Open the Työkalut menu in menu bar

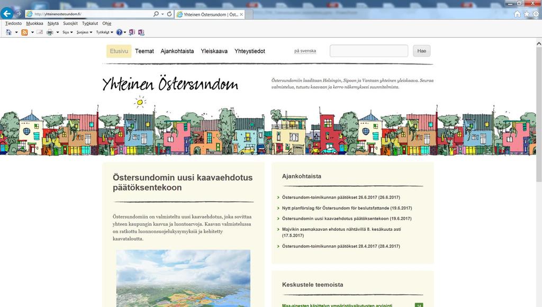tap(90, 23)
